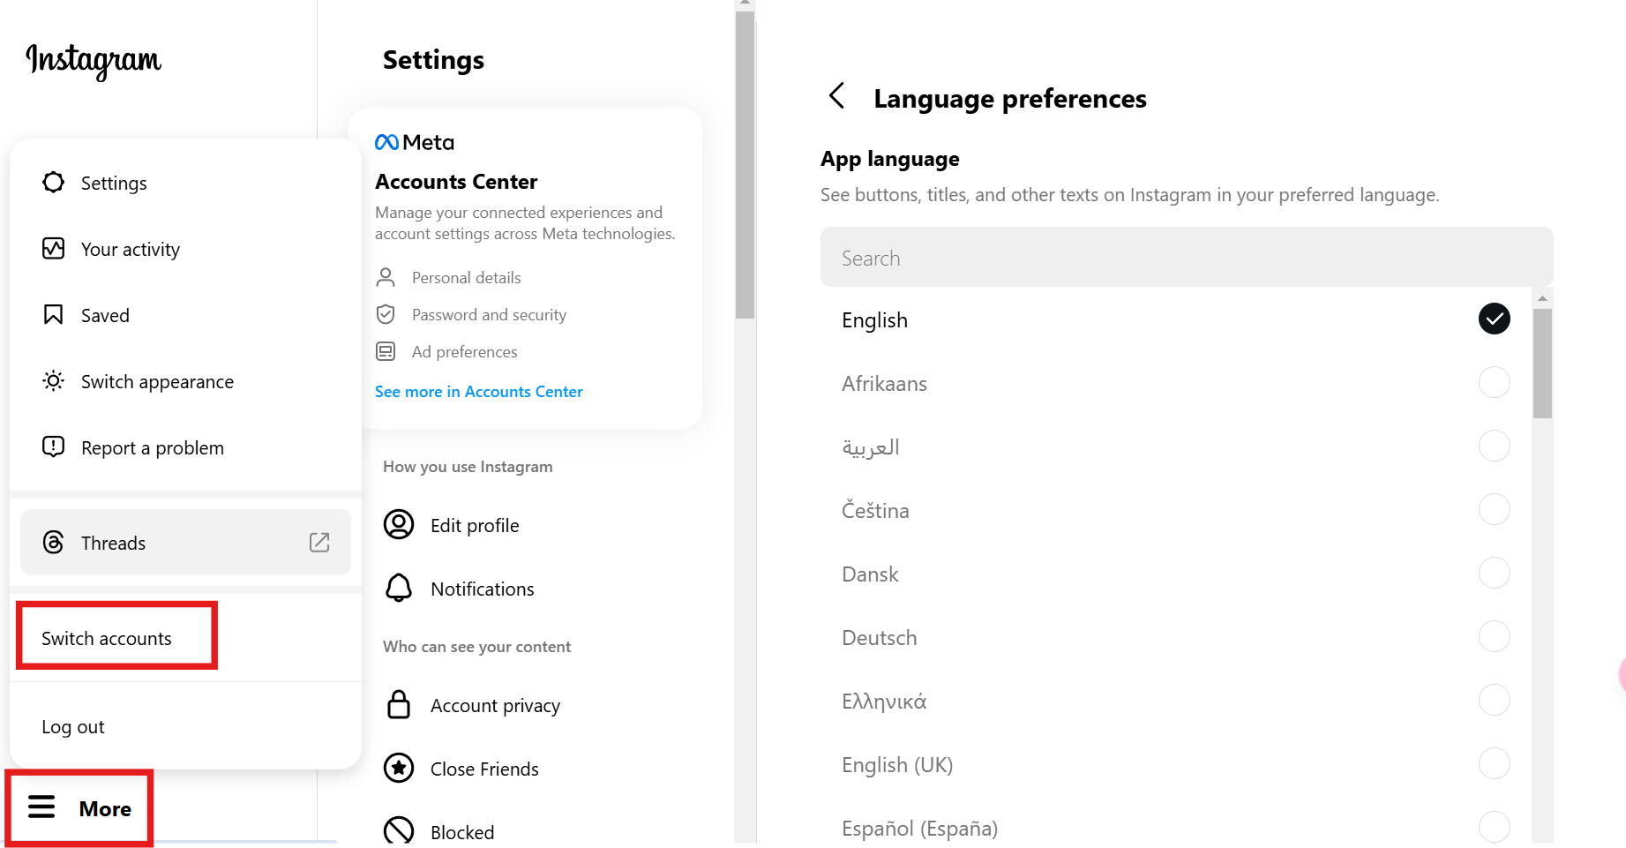The height and width of the screenshot is (848, 1626).
Task: Click the language Search field
Action: coord(1186,258)
